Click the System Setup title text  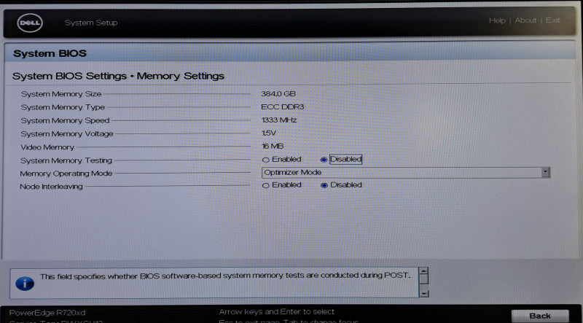click(91, 23)
